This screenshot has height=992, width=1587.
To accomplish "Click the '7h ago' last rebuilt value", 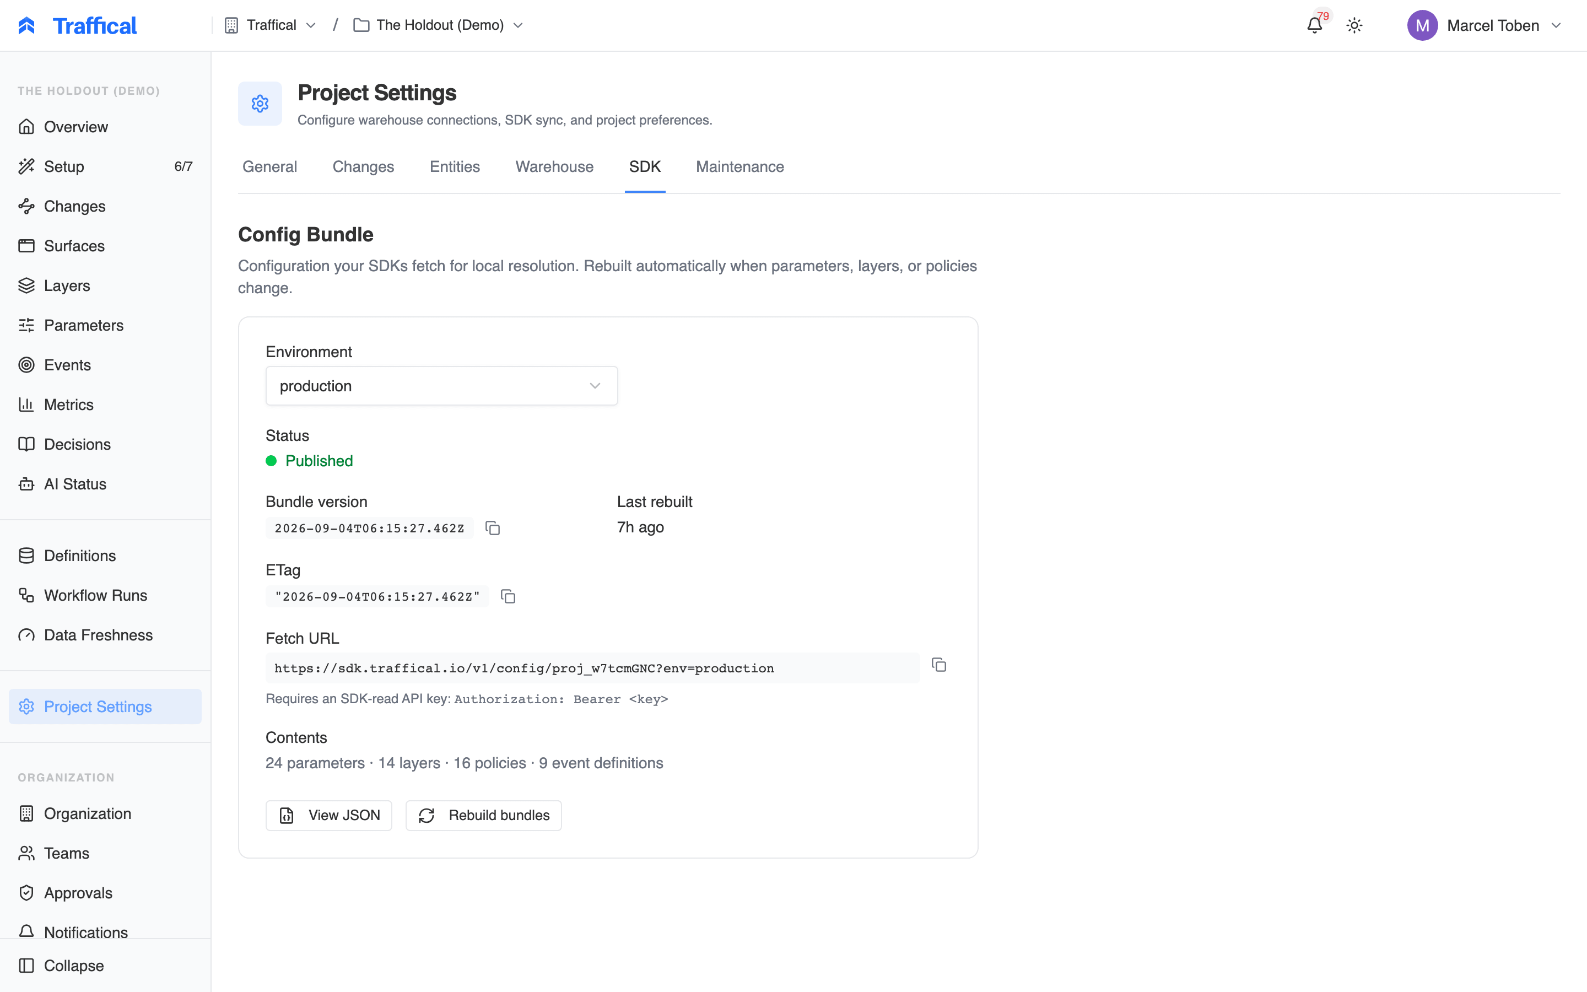I will point(640,527).
